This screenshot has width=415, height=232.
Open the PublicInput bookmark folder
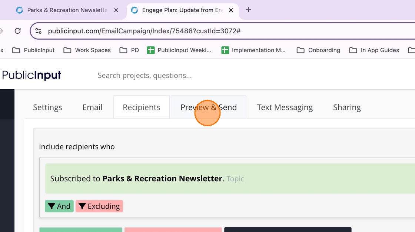pos(33,50)
